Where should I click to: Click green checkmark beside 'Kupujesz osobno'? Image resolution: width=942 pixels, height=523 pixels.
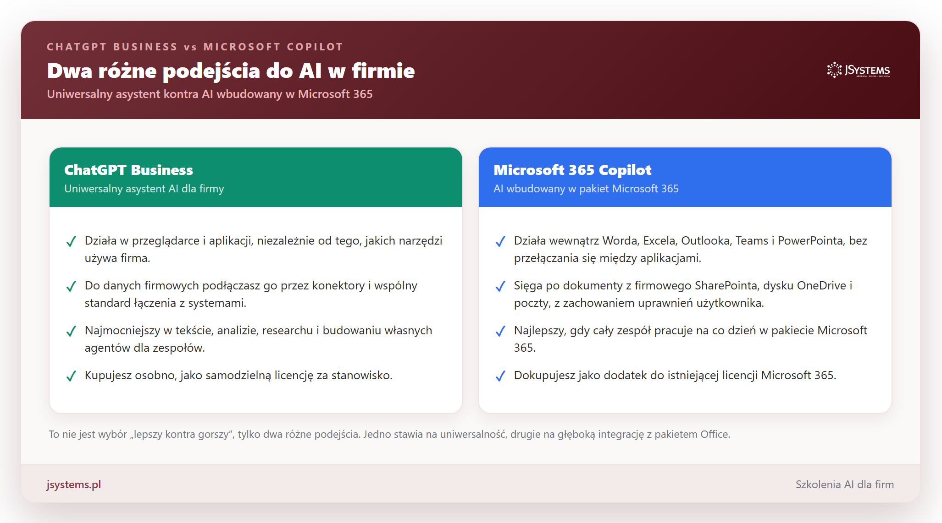point(71,376)
